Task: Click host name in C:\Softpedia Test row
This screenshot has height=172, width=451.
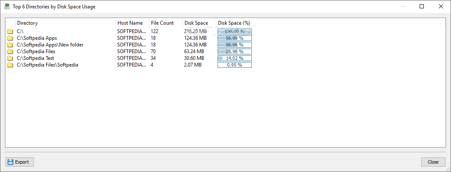Action: 131,58
